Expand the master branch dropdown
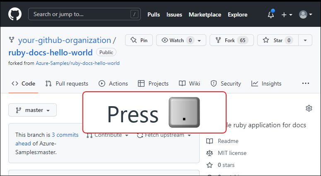Screen dimensions: 321x176 tap(33, 110)
